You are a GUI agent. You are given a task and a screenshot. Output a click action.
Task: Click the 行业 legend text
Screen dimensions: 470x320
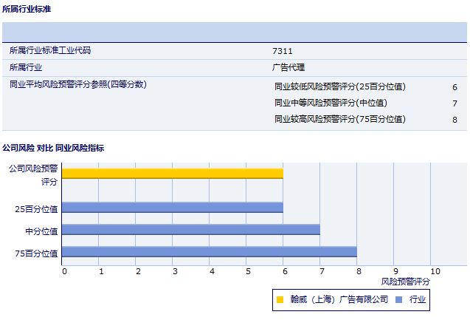(418, 299)
